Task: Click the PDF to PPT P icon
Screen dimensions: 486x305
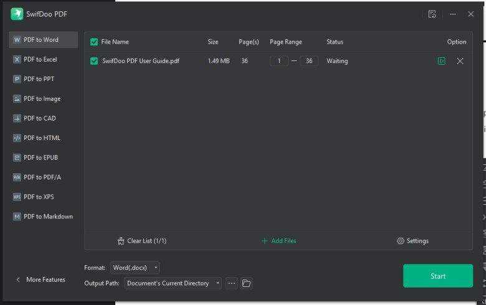Action: pyautogui.click(x=17, y=79)
